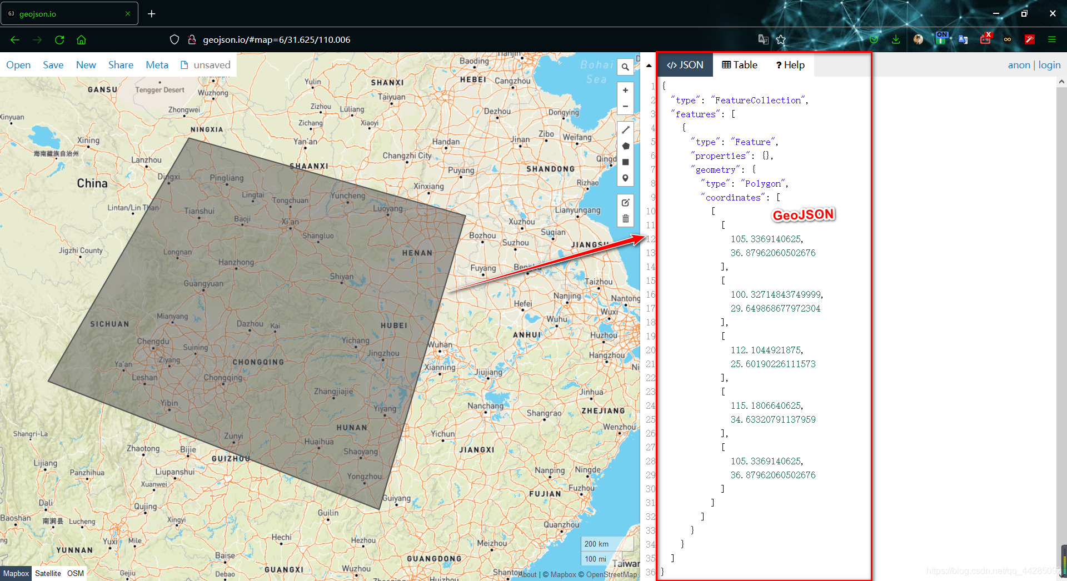Switch to the Table tab
Screen dimensions: 1067x581
tap(739, 65)
